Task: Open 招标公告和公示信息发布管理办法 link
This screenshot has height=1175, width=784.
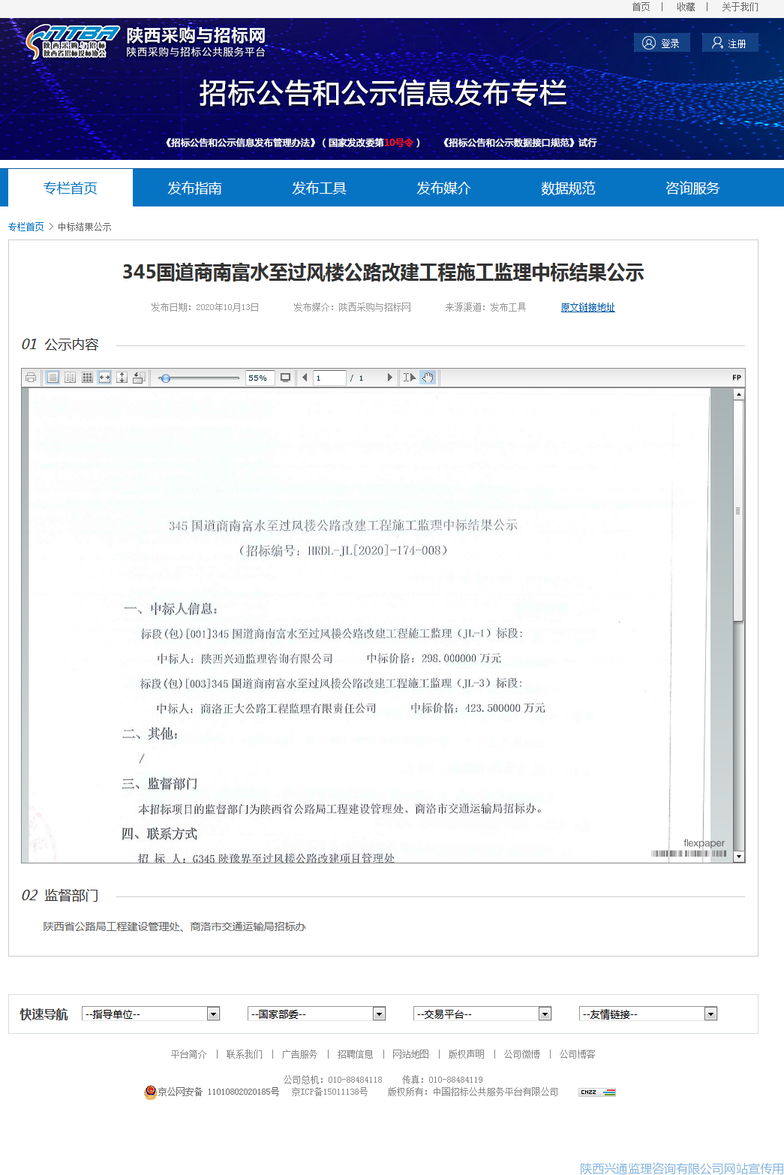Action: pos(293,143)
